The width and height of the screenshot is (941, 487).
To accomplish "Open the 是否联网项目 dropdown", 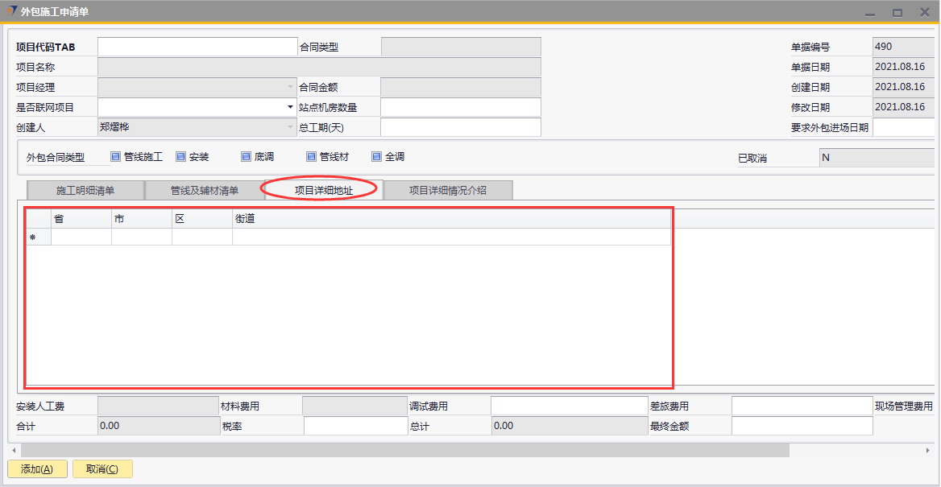I will click(290, 107).
